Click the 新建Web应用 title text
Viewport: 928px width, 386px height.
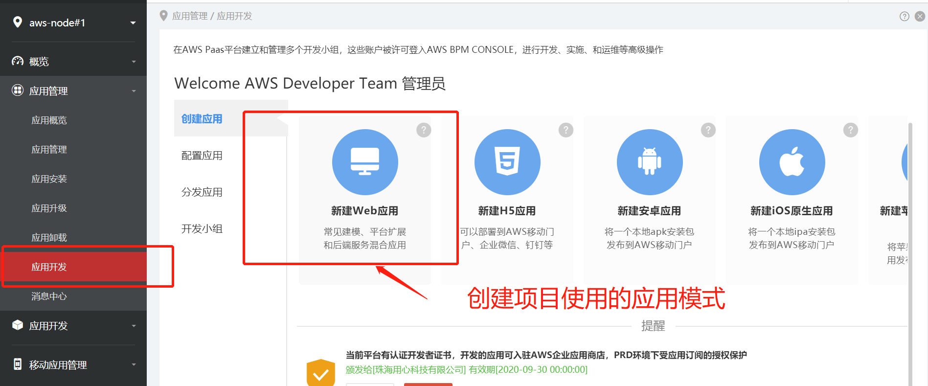pos(365,211)
